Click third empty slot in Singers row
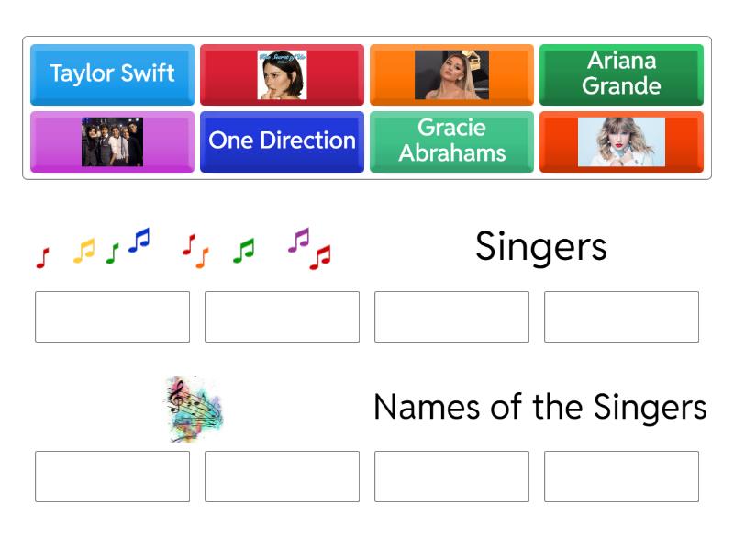734x551 pixels. 451,317
